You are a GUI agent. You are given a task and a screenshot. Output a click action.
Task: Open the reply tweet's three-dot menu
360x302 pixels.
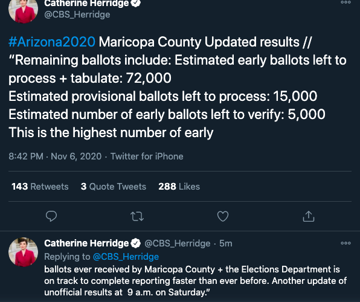point(346,243)
